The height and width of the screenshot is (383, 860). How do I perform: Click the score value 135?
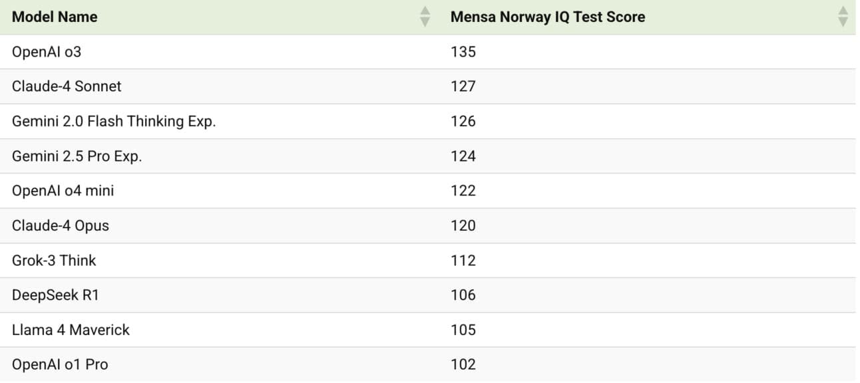pyautogui.click(x=463, y=51)
